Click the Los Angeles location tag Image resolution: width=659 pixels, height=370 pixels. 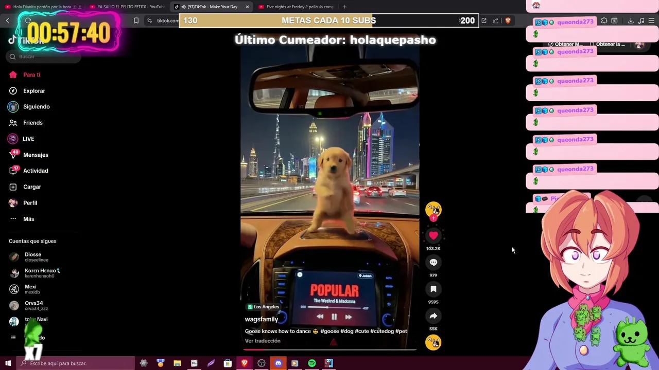point(263,307)
